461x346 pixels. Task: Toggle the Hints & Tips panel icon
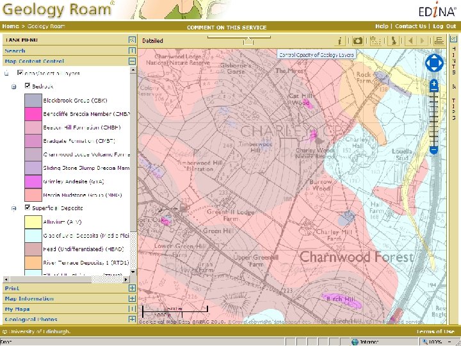point(453,38)
